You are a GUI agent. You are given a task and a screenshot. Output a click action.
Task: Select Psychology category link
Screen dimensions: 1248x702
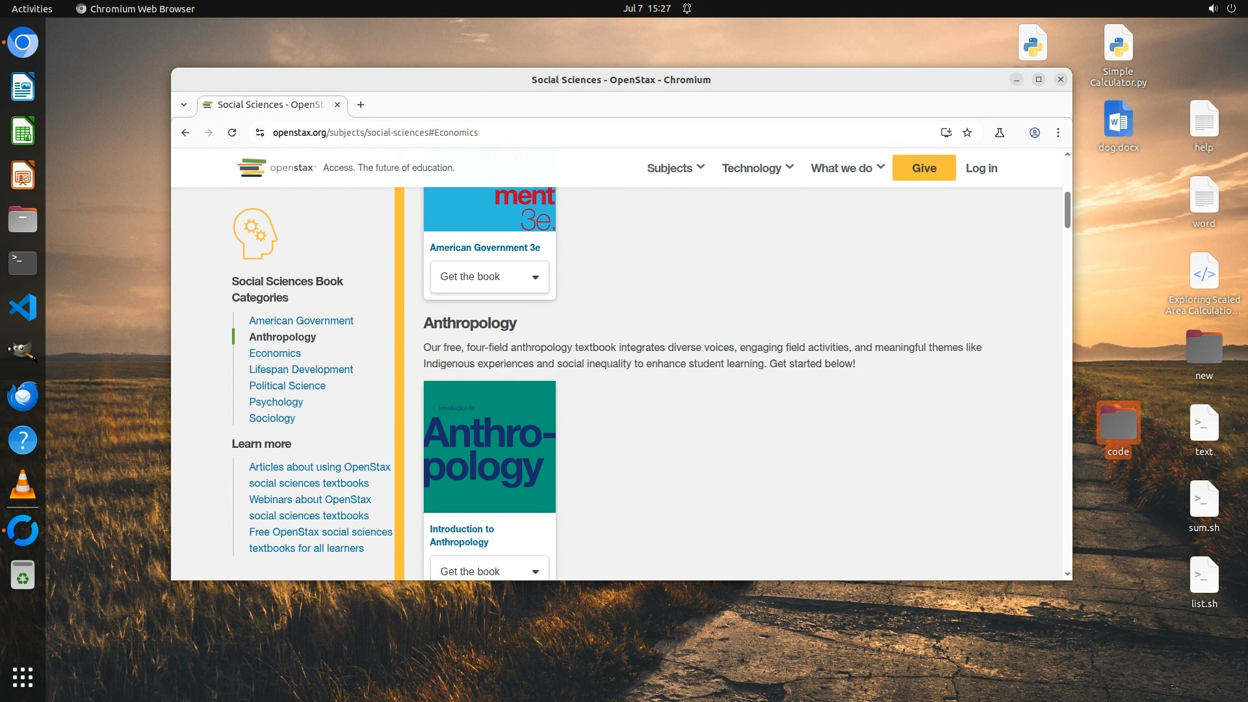[276, 402]
